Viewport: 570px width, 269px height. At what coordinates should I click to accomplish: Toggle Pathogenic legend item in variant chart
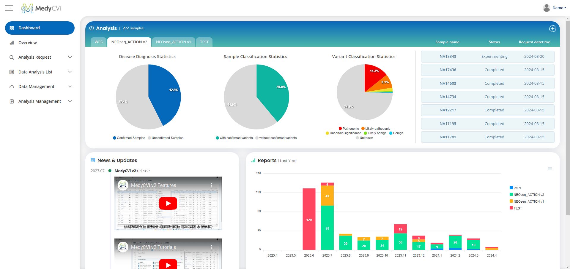click(349, 129)
